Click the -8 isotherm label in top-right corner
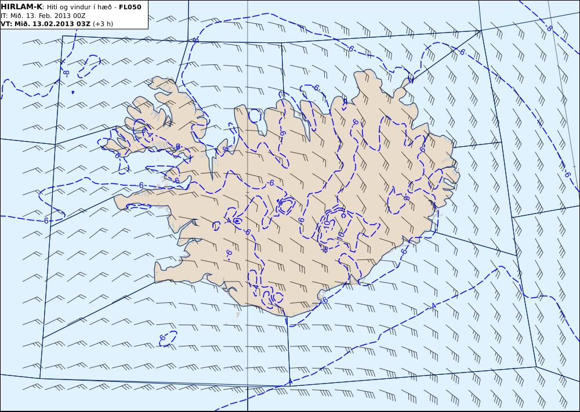Viewport: 580px width, 412px height. (x=549, y=28)
